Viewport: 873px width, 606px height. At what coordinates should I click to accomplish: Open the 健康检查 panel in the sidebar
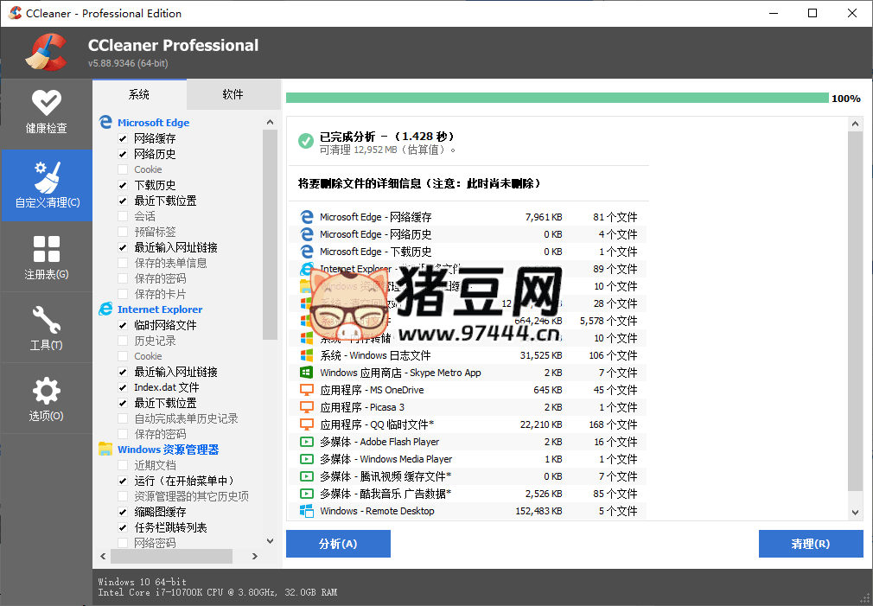pyautogui.click(x=47, y=112)
